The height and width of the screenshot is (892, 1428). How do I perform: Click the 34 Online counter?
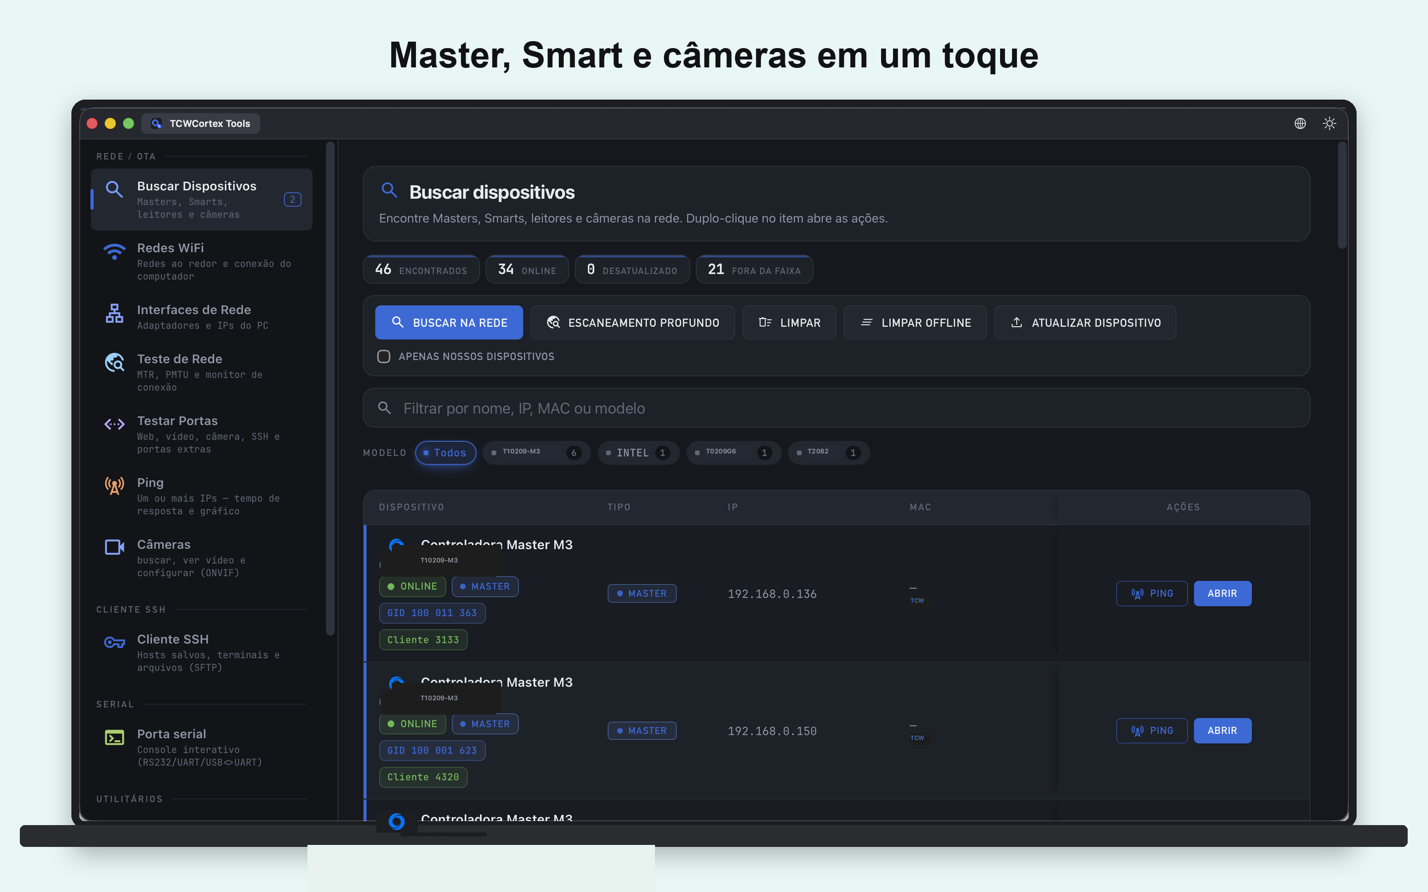point(527,270)
